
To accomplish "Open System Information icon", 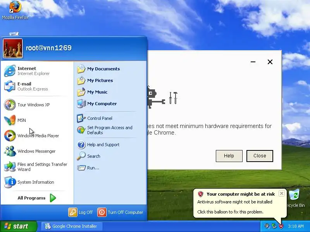I will [9, 182].
